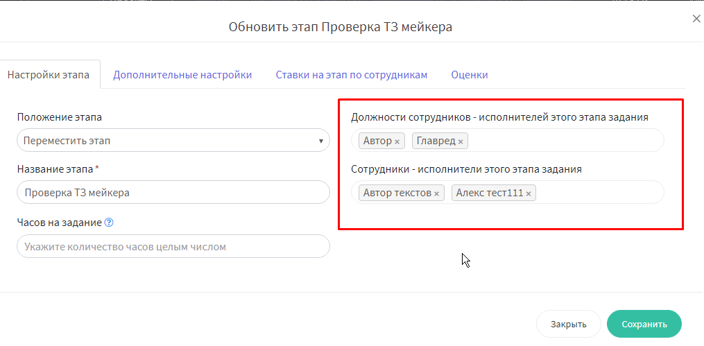The height and width of the screenshot is (346, 704).
Task: Remove the Главред position tag
Action: [461, 142]
